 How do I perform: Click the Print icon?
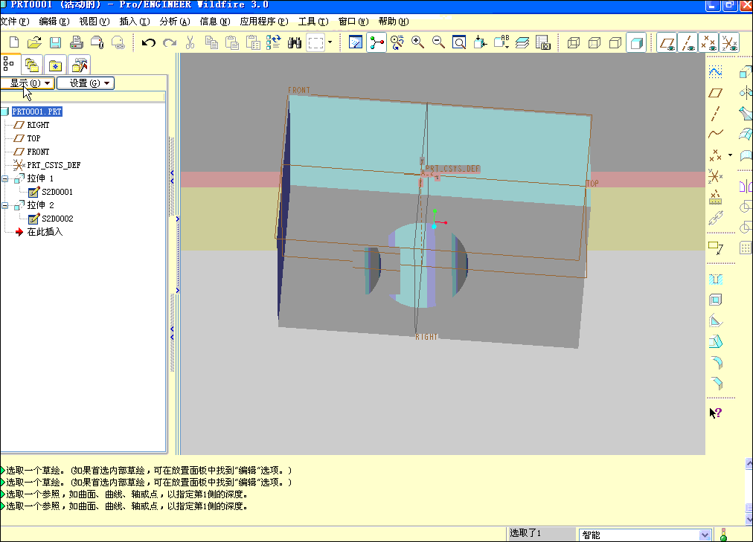pyautogui.click(x=77, y=42)
